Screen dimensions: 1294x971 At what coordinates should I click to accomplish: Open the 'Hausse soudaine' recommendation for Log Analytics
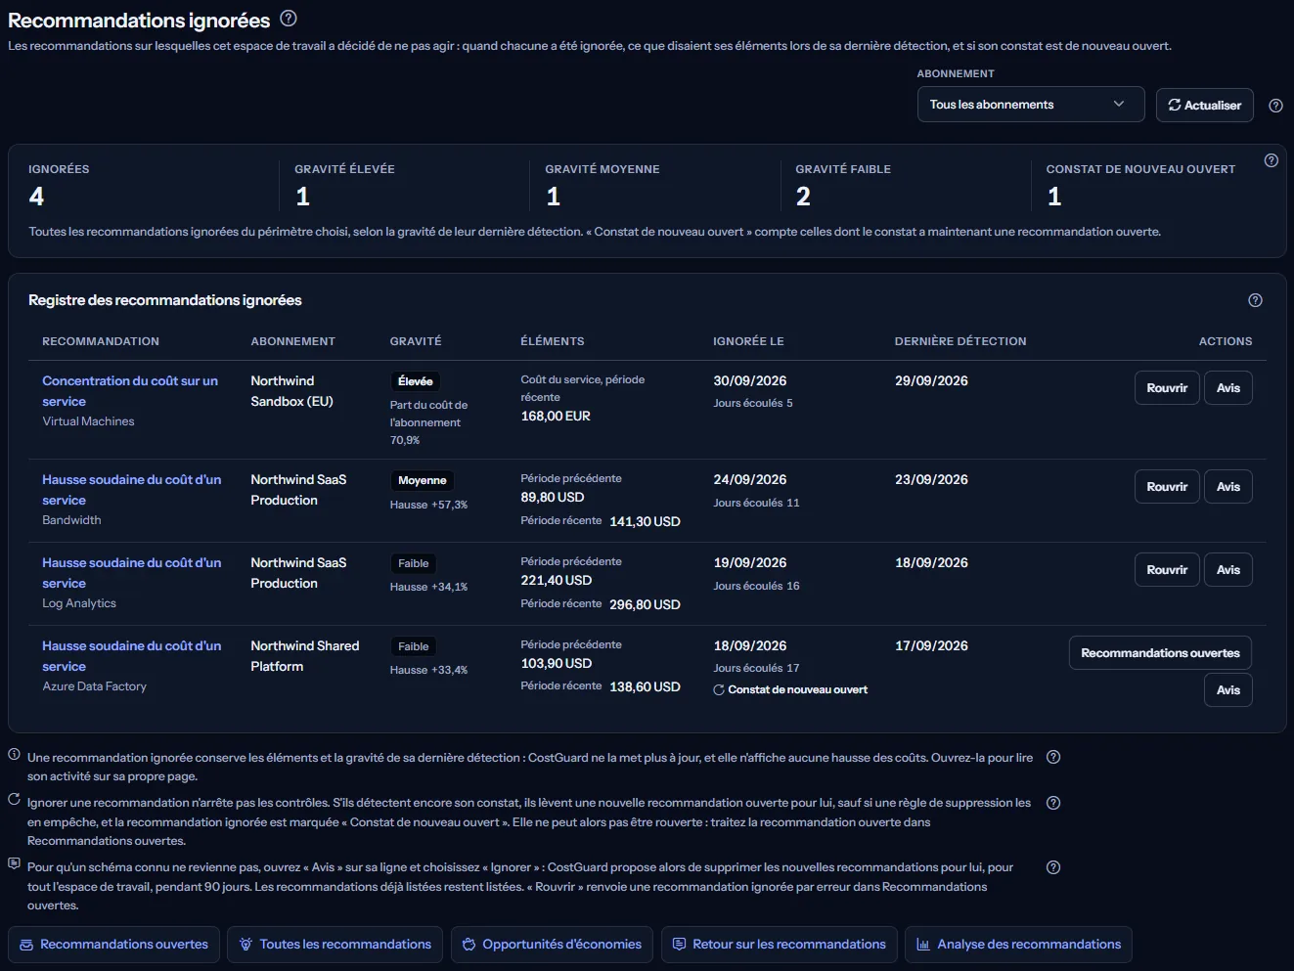(132, 573)
